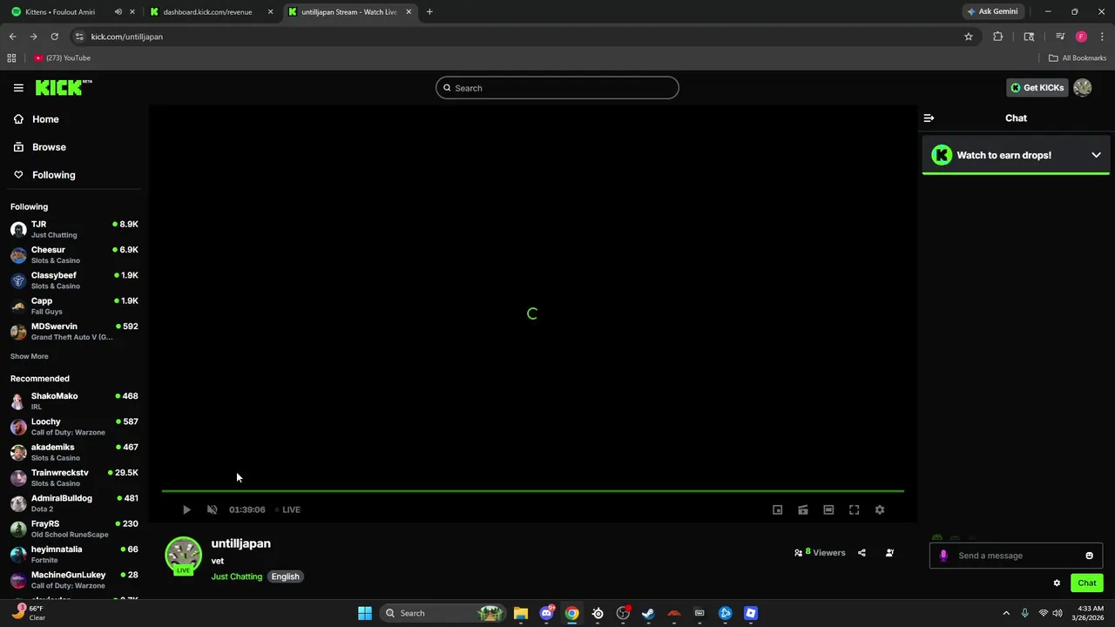Send message with Chat button
This screenshot has width=1115, height=627.
(1087, 583)
